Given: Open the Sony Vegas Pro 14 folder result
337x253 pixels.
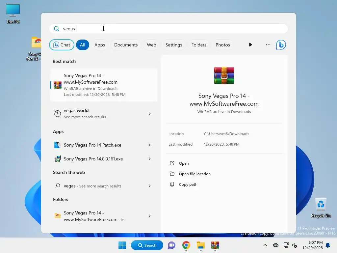Looking at the screenshot, I should tap(104, 216).
